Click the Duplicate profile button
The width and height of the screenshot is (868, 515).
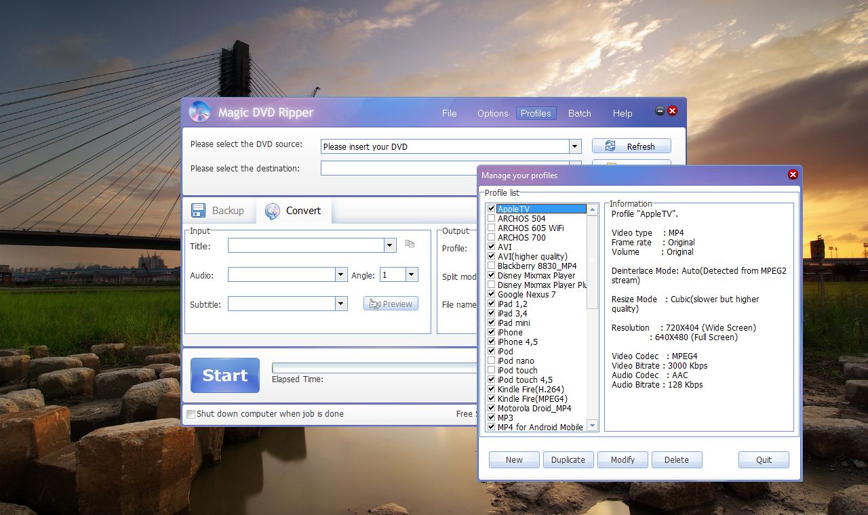click(x=568, y=459)
